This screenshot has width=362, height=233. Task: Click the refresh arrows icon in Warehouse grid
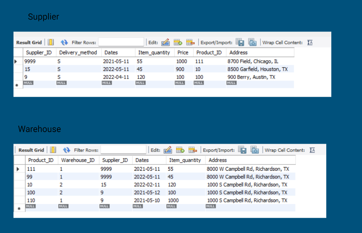coord(66,150)
